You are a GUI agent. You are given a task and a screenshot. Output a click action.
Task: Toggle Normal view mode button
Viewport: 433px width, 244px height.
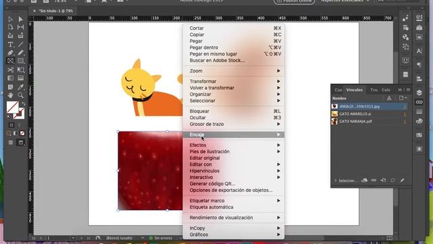[11, 143]
